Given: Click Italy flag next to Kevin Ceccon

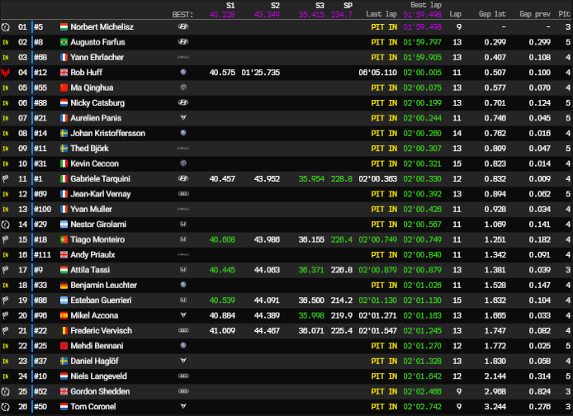Looking at the screenshot, I should pyautogui.click(x=64, y=163).
